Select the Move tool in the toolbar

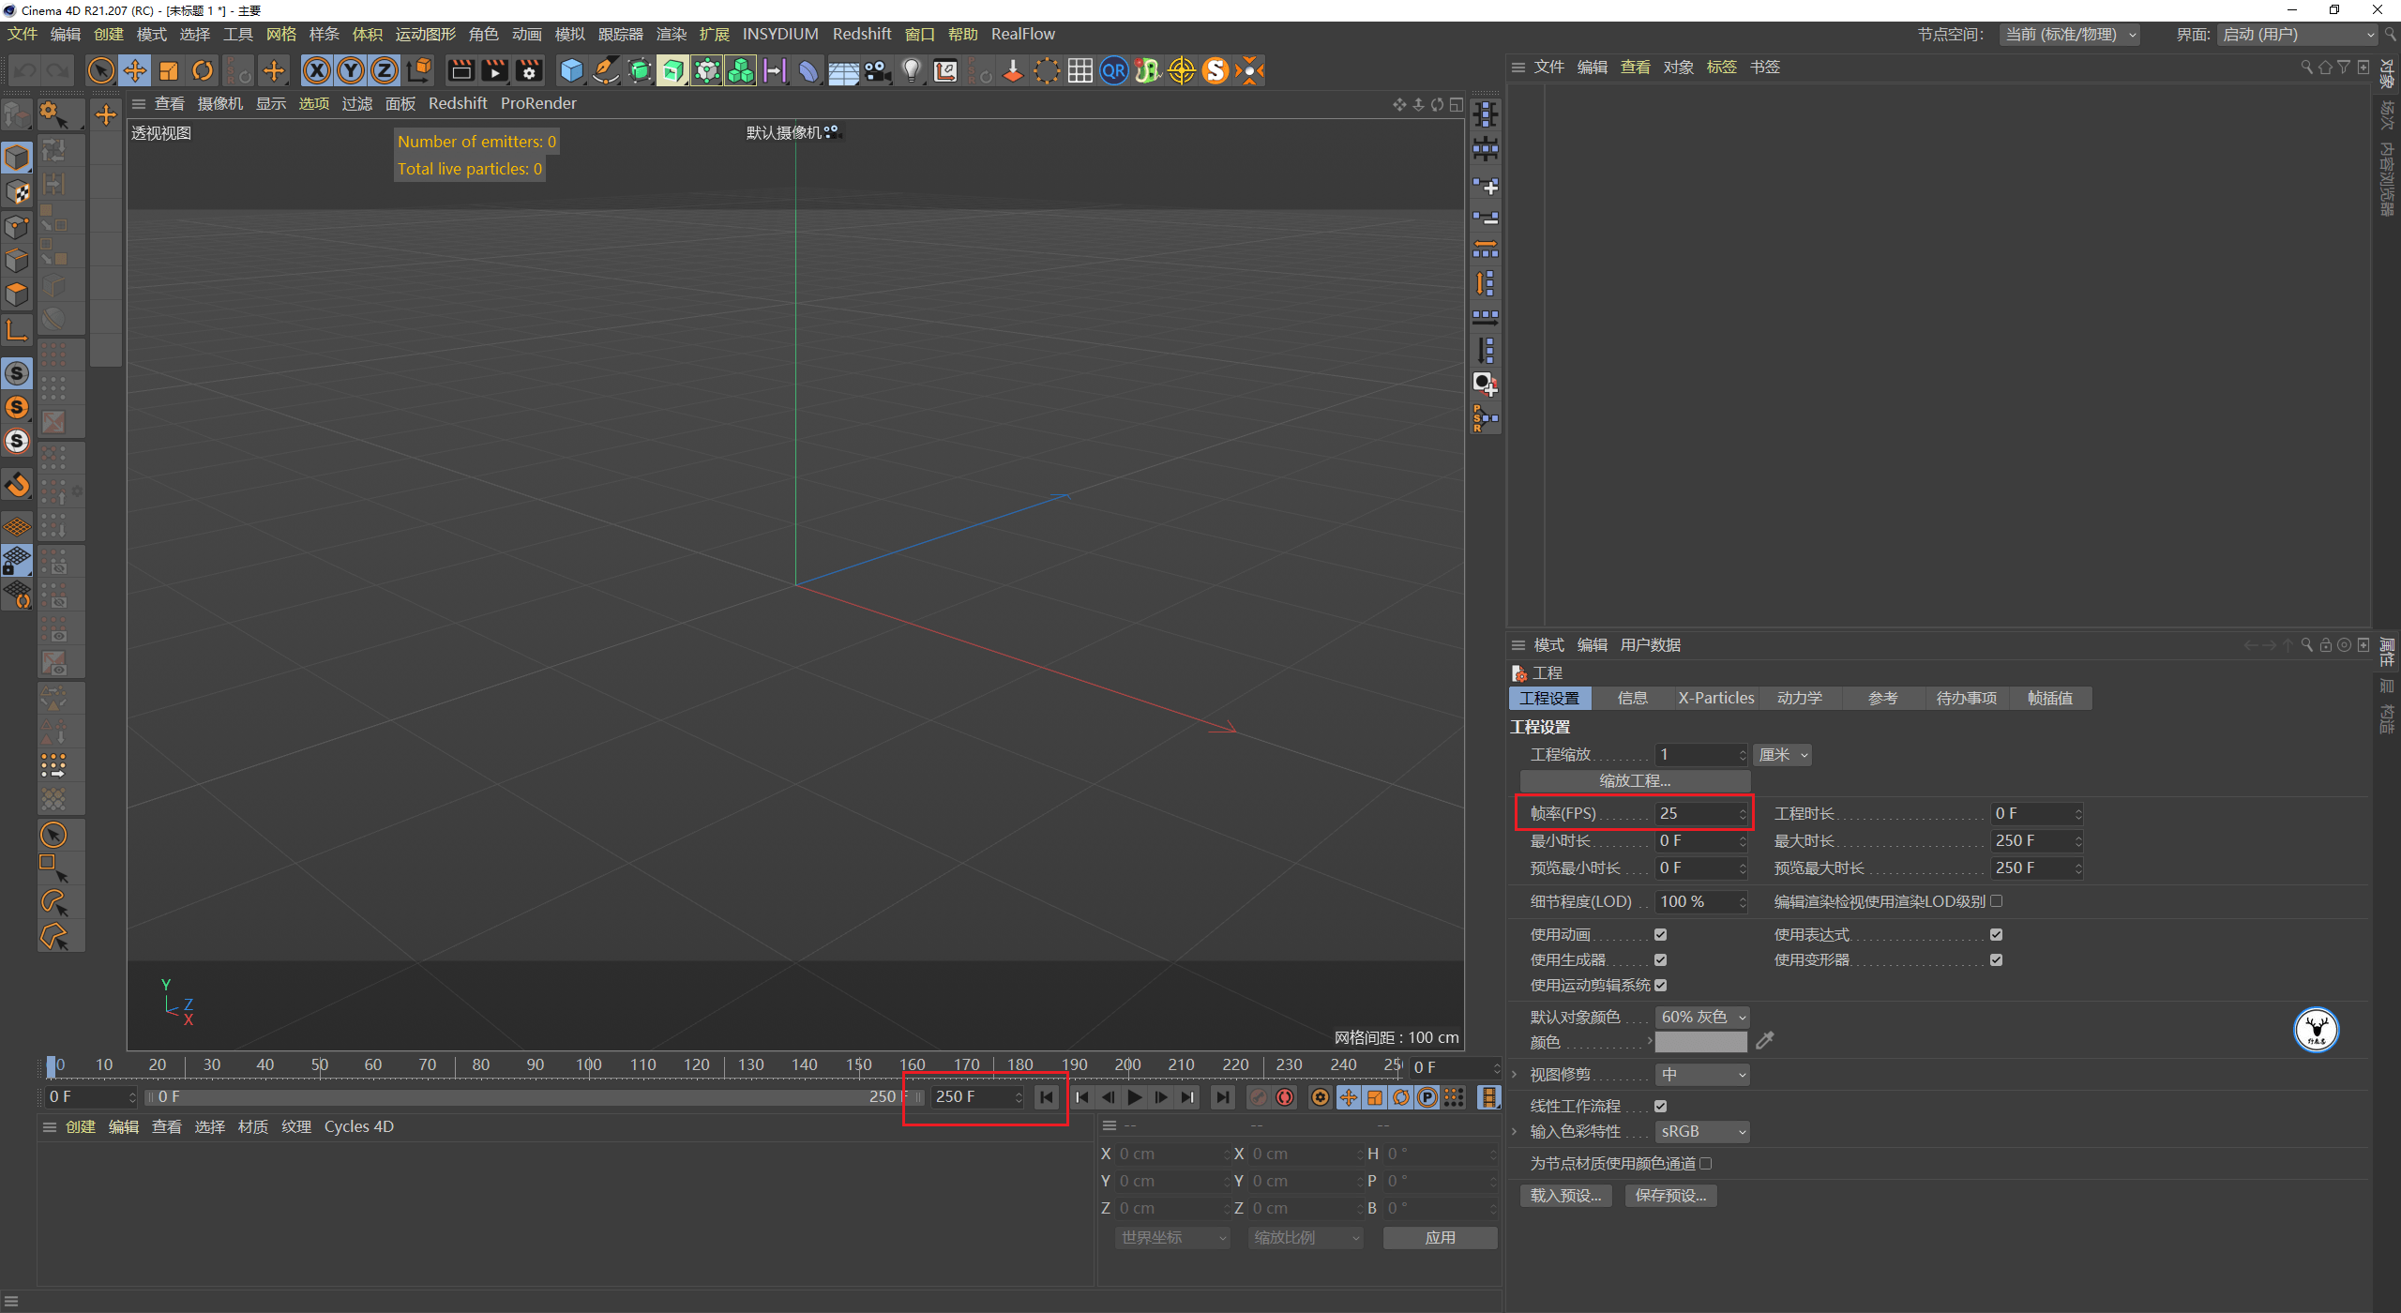(134, 69)
